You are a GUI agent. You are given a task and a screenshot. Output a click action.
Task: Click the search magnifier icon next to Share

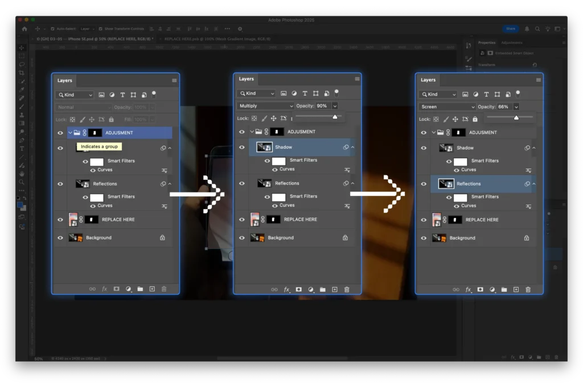537,28
